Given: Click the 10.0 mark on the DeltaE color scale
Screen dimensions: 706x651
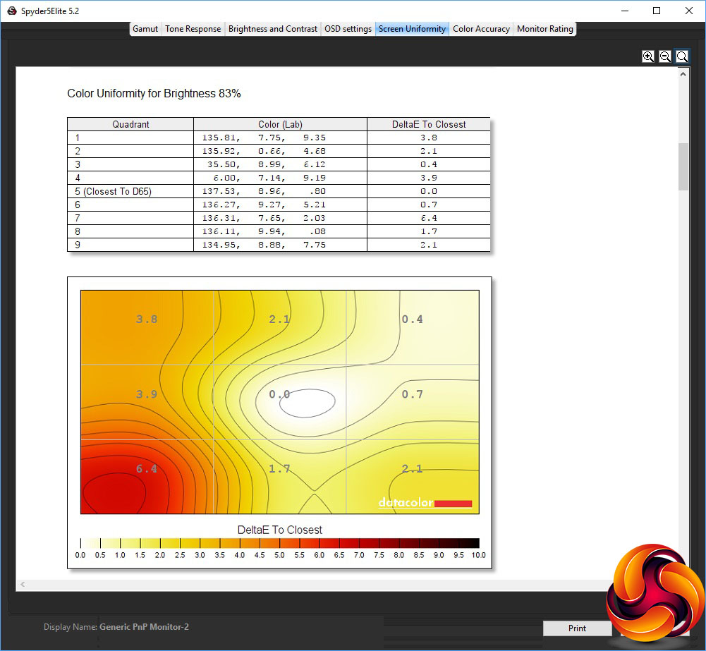Looking at the screenshot, I should pos(478,555).
